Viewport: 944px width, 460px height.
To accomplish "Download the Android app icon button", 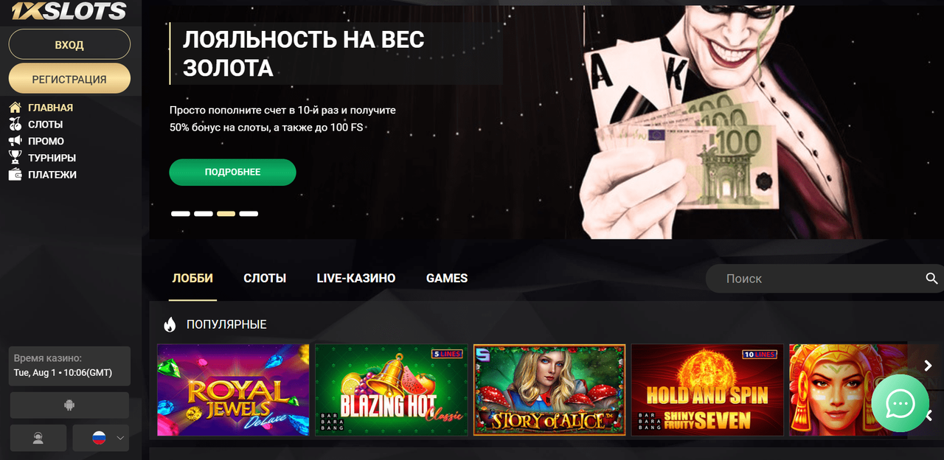I will 69,405.
